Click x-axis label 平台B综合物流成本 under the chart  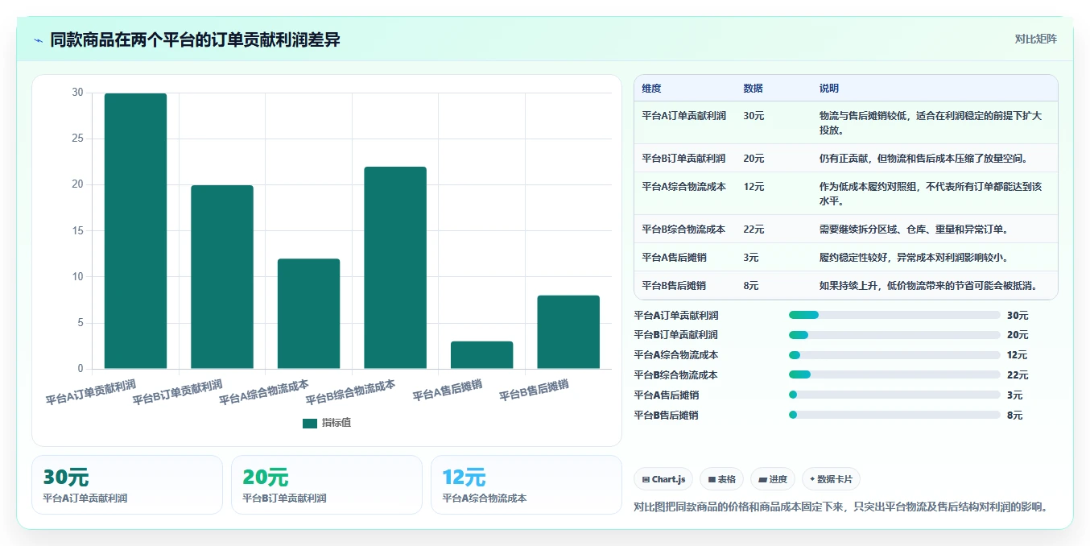[x=351, y=391]
